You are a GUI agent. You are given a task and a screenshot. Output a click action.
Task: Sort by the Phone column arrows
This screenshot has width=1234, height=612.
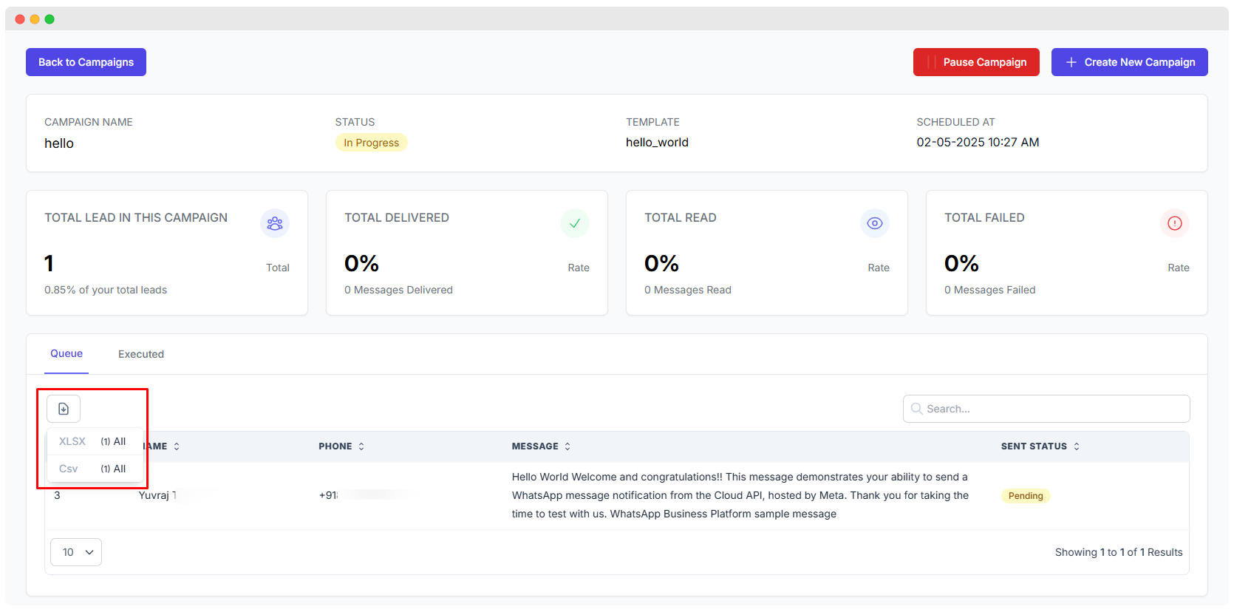(361, 446)
